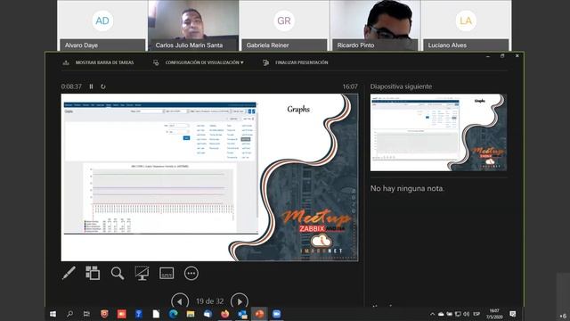Screen dimensions: 570x321
Task: Open the blank document icon in taskbar
Action: pos(156,314)
